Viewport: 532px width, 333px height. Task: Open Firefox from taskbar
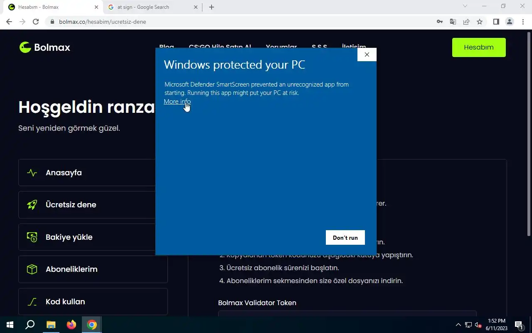[x=71, y=325]
